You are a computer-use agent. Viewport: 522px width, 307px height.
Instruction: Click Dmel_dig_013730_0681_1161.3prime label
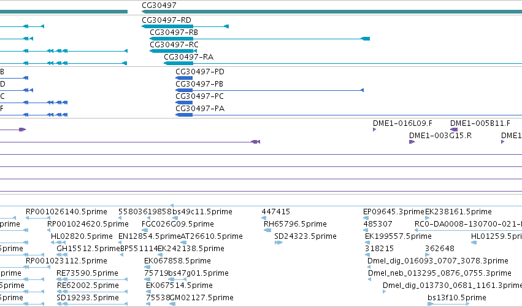pos(453,286)
